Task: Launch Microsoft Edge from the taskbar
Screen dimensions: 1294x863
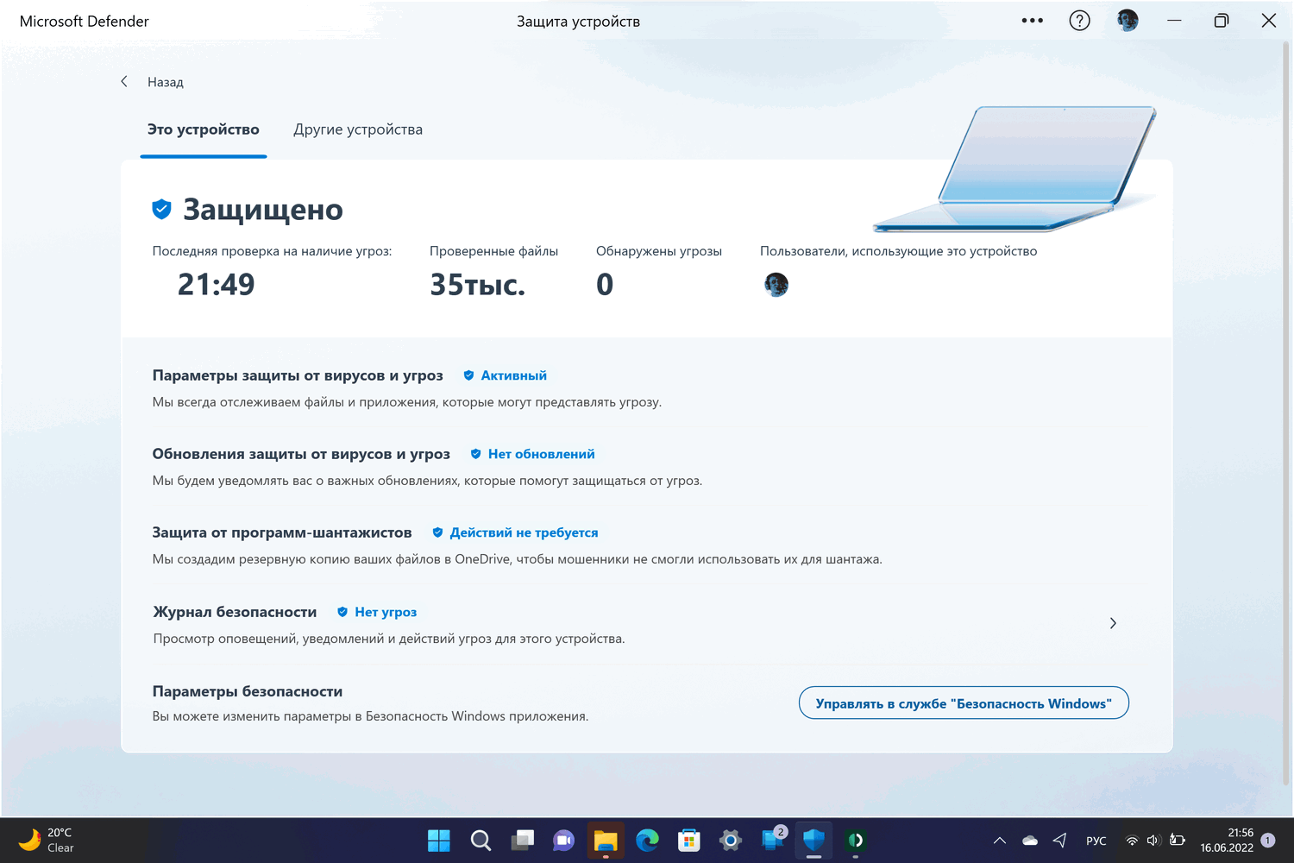Action: 647,841
